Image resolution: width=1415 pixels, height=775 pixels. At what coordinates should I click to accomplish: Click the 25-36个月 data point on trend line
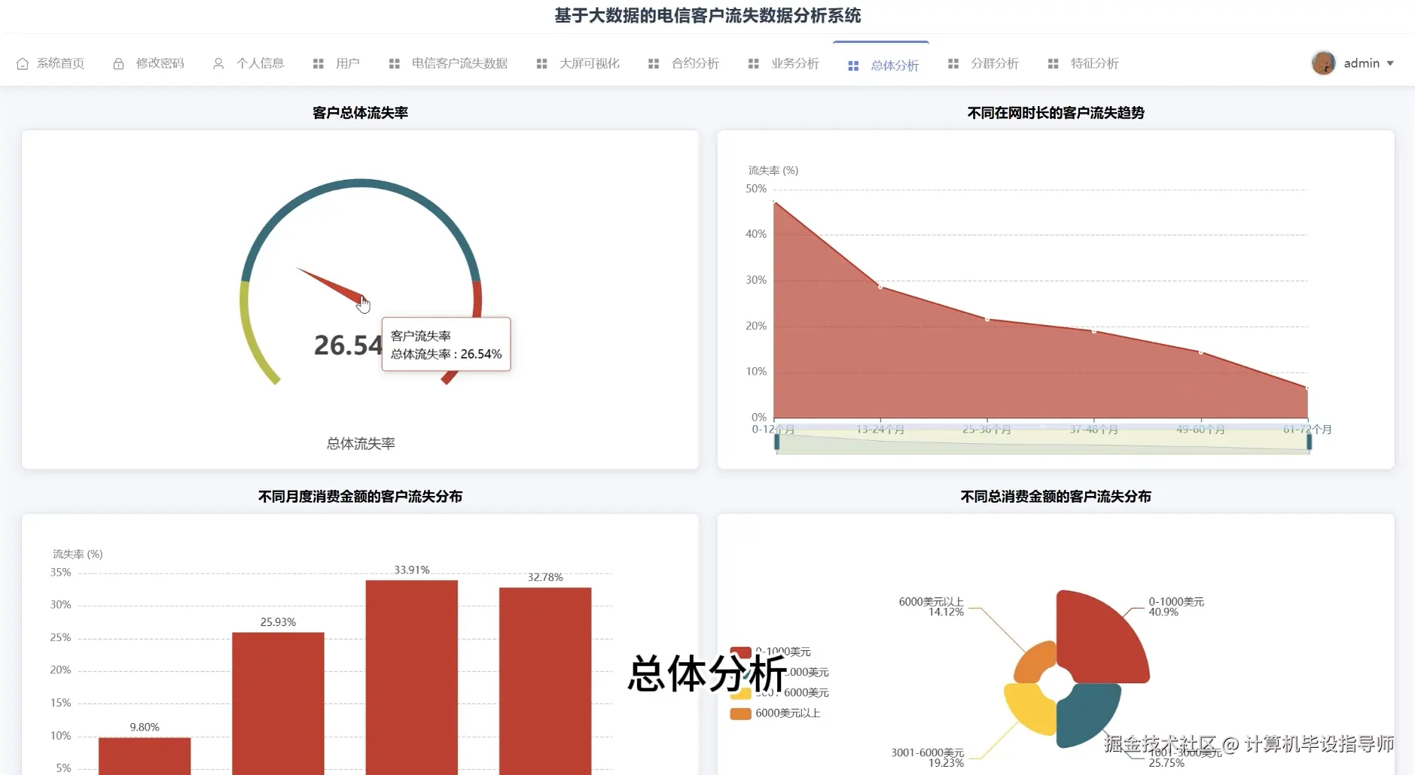tap(987, 319)
